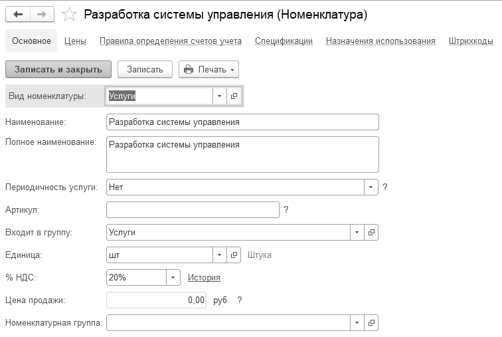
Task: Expand the Периодичность услуги dropdown
Action: coord(371,187)
